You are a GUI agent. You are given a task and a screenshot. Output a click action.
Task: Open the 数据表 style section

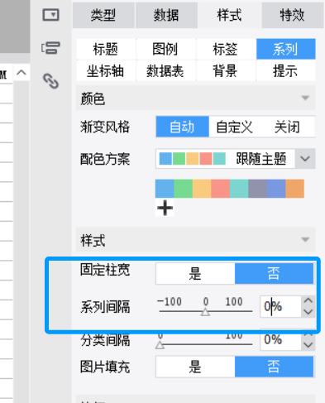(x=165, y=71)
